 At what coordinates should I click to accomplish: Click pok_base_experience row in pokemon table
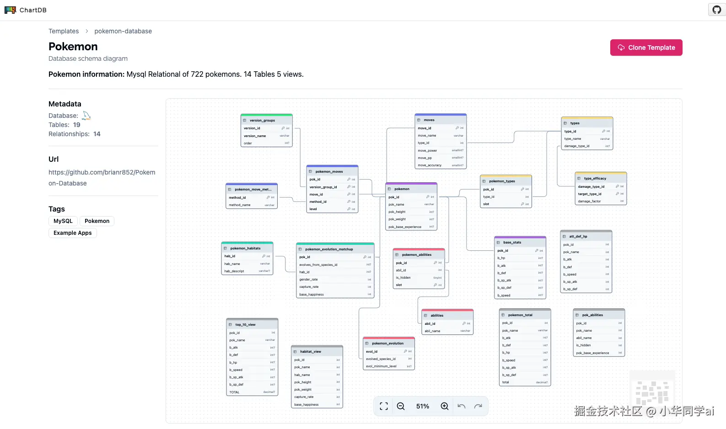(411, 227)
